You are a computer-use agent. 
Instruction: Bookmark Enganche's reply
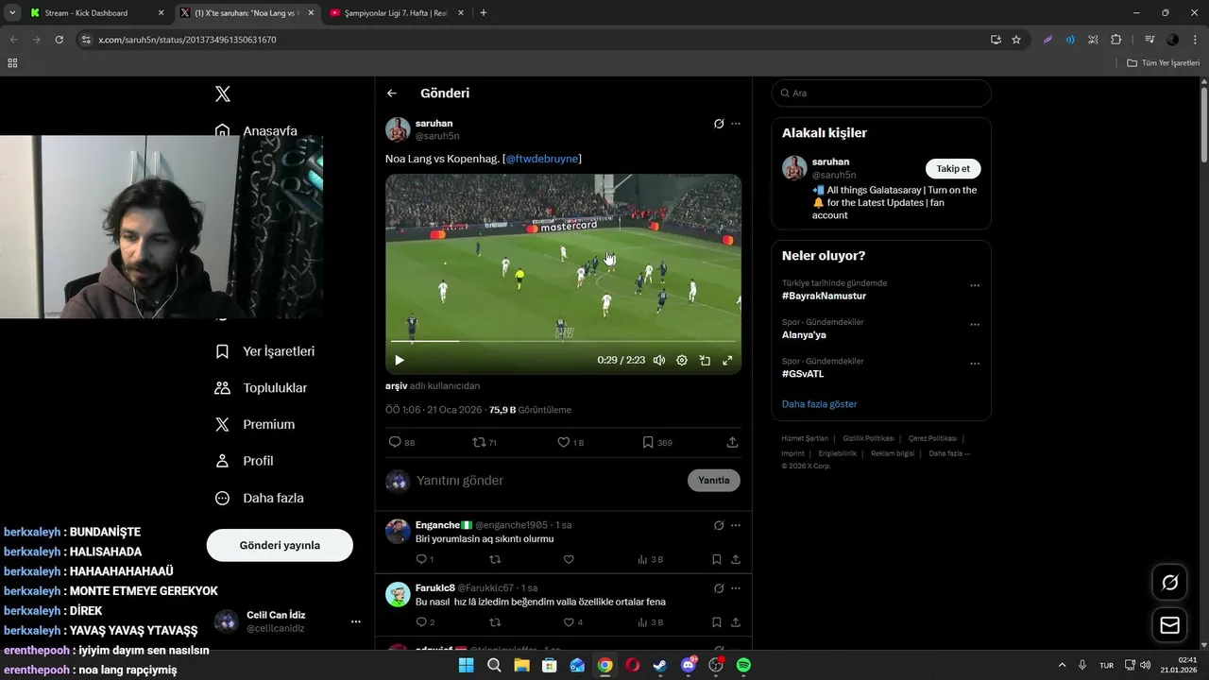(x=717, y=560)
